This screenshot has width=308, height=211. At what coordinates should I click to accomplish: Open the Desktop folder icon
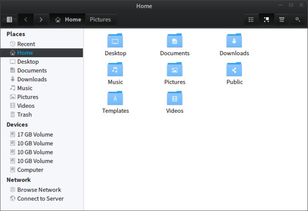tap(115, 41)
